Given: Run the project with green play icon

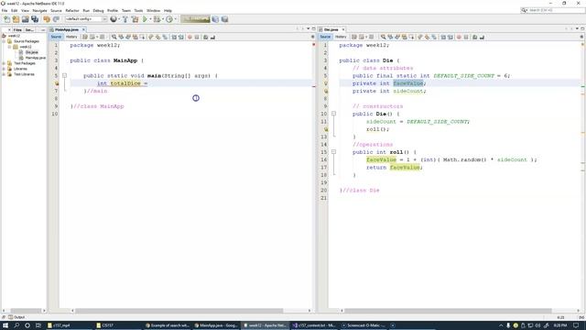Looking at the screenshot, I should [145, 19].
